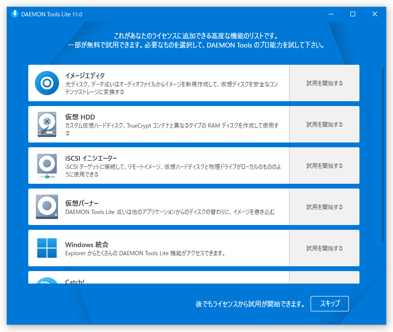Close the DAEMON Tools Lite window

click(x=375, y=14)
